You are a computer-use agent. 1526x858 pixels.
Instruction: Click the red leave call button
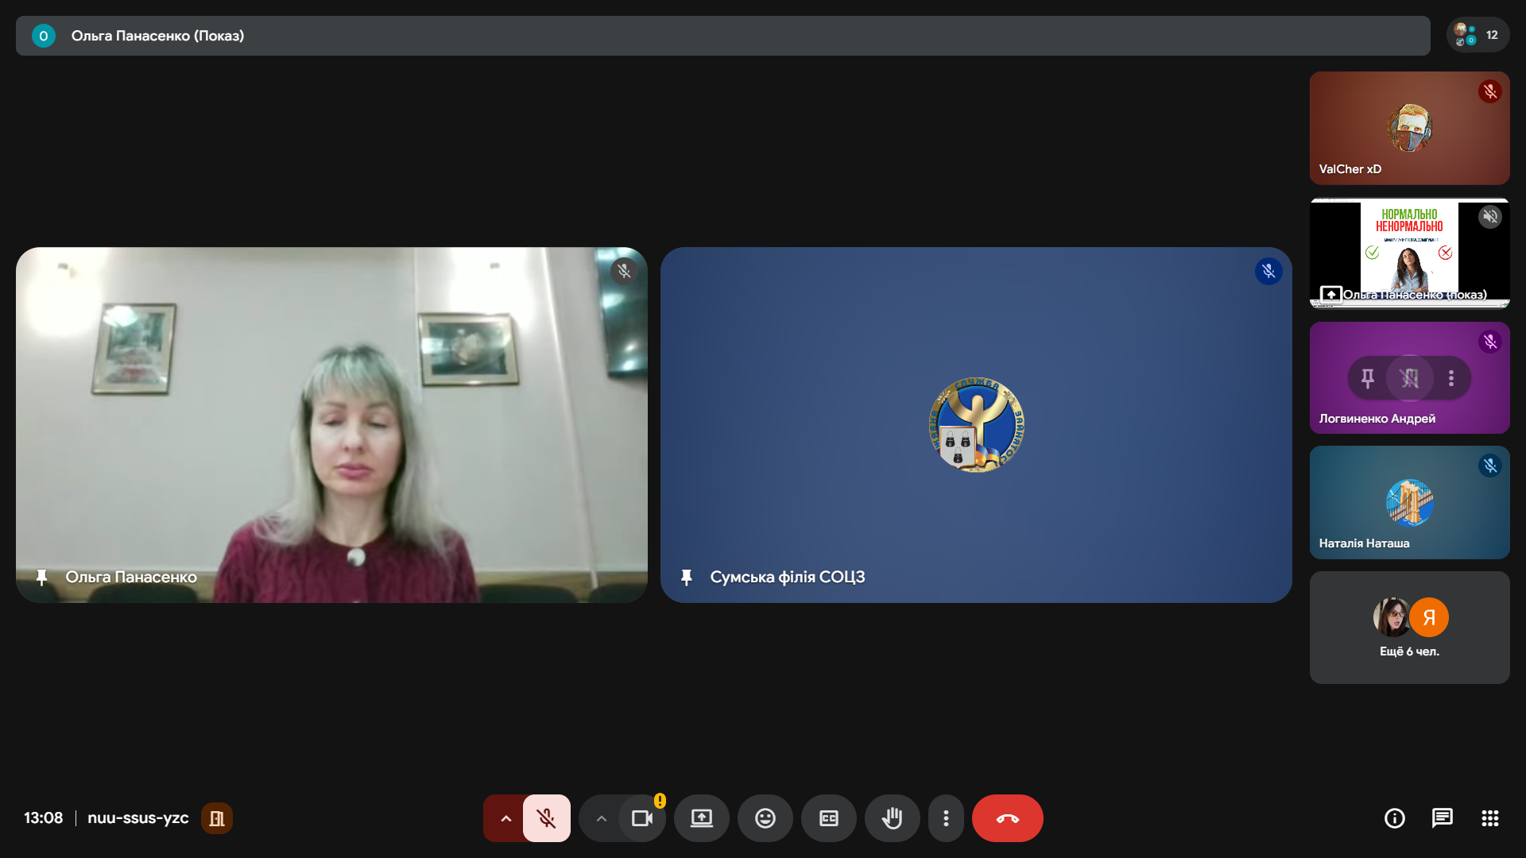pyautogui.click(x=1007, y=818)
